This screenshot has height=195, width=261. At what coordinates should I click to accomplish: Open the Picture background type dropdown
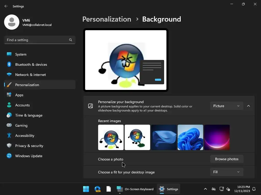(x=227, y=106)
